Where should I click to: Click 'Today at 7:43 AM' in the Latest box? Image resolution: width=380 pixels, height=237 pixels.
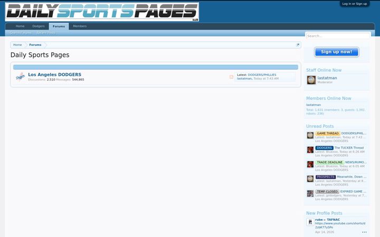coord(266,78)
